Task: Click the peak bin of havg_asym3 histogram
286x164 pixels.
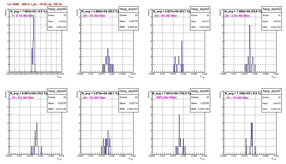Action: [250, 49]
